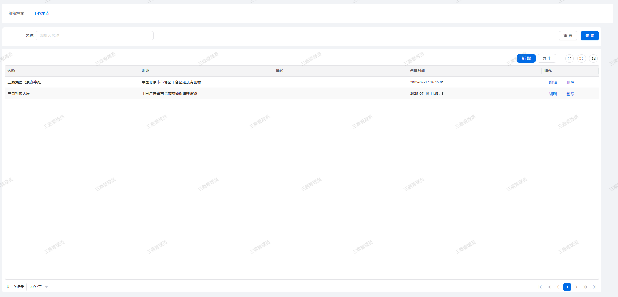Screen dimensions: 618x297
Task: Delete the 三鼎科技大厦 row
Action: coord(570,94)
